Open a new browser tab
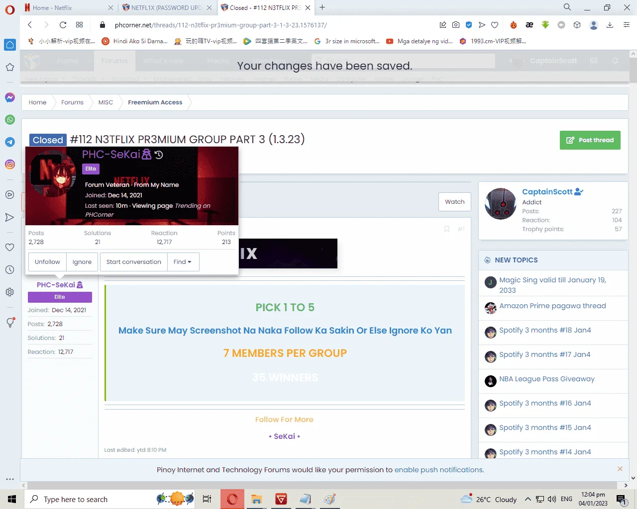Viewport: 637px width, 509px height. 322,7
